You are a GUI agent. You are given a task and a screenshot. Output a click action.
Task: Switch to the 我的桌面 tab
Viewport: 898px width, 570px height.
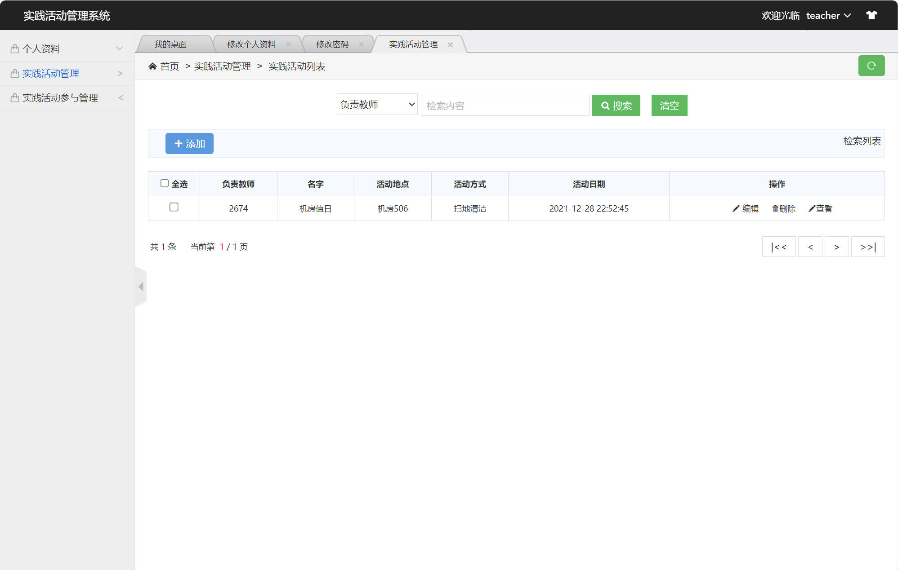pyautogui.click(x=171, y=44)
